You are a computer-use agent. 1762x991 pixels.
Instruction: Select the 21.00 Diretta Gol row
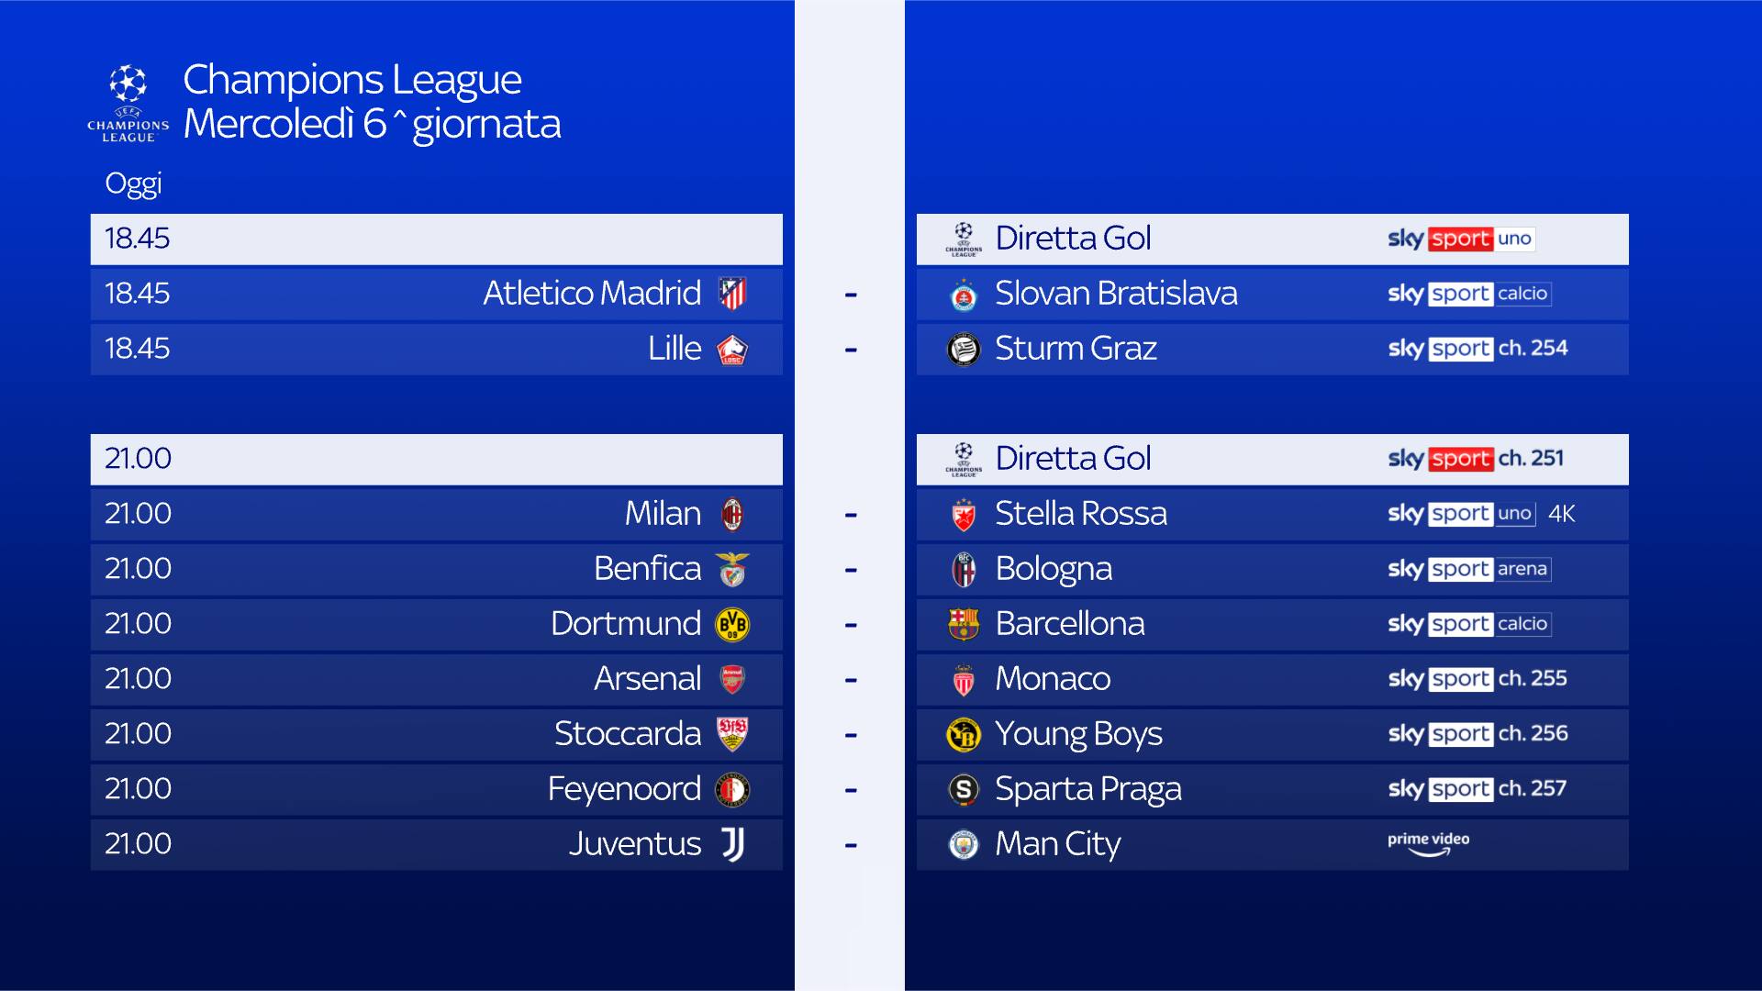click(x=1272, y=459)
